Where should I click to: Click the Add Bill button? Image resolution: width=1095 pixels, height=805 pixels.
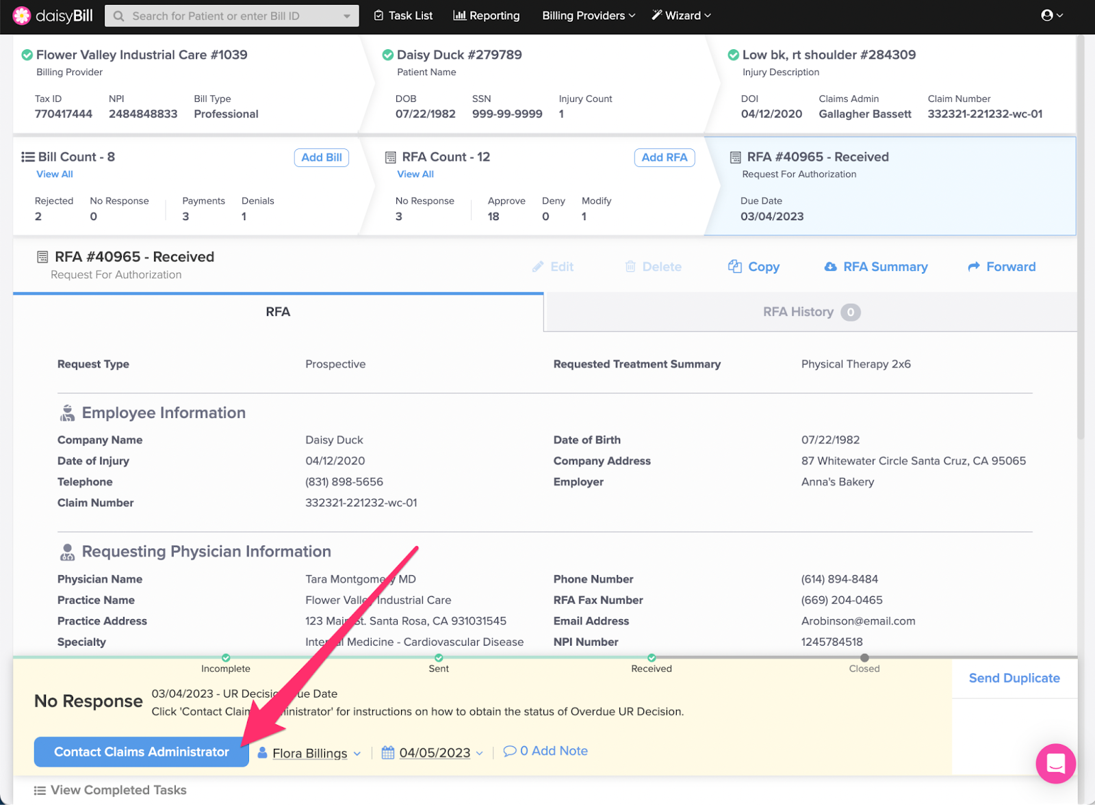coord(322,157)
